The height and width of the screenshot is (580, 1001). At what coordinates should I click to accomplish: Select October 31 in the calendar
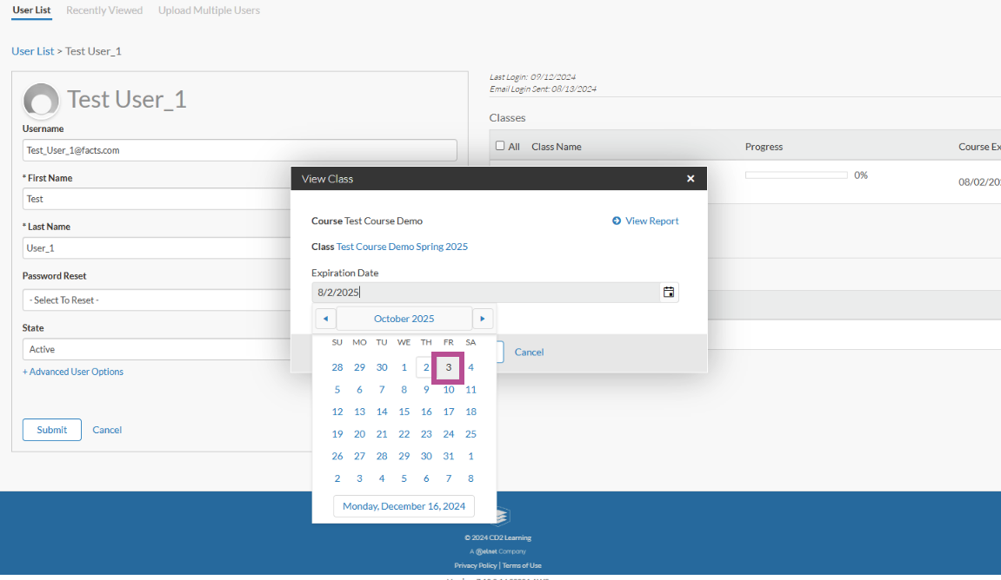[449, 457]
